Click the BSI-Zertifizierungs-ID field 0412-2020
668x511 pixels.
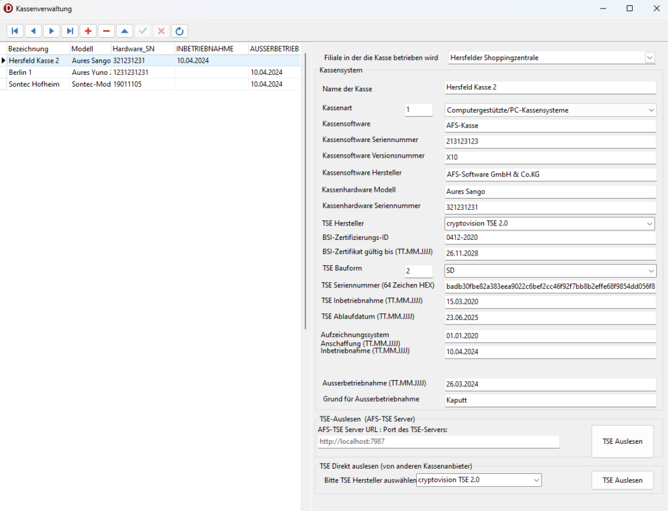coord(550,238)
